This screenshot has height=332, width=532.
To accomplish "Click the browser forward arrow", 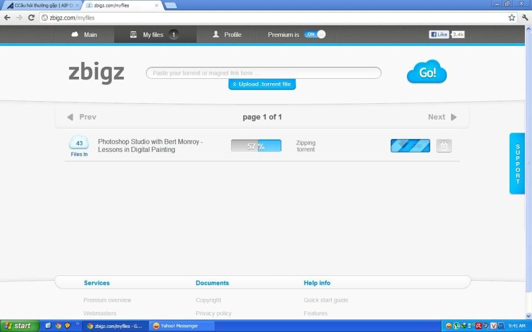I will coord(19,18).
